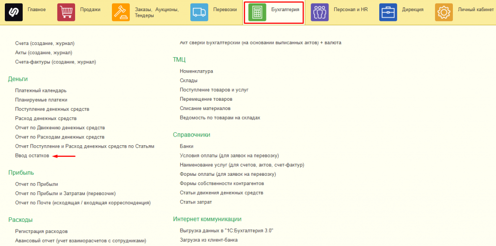Viewport: 496px width, 246px height.
Task: Open Акт сверки Бухгалтерский link
Action: coord(261,42)
